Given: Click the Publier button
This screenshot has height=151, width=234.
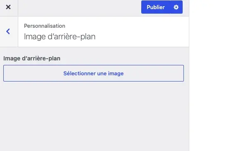Looking at the screenshot, I should click(156, 7).
